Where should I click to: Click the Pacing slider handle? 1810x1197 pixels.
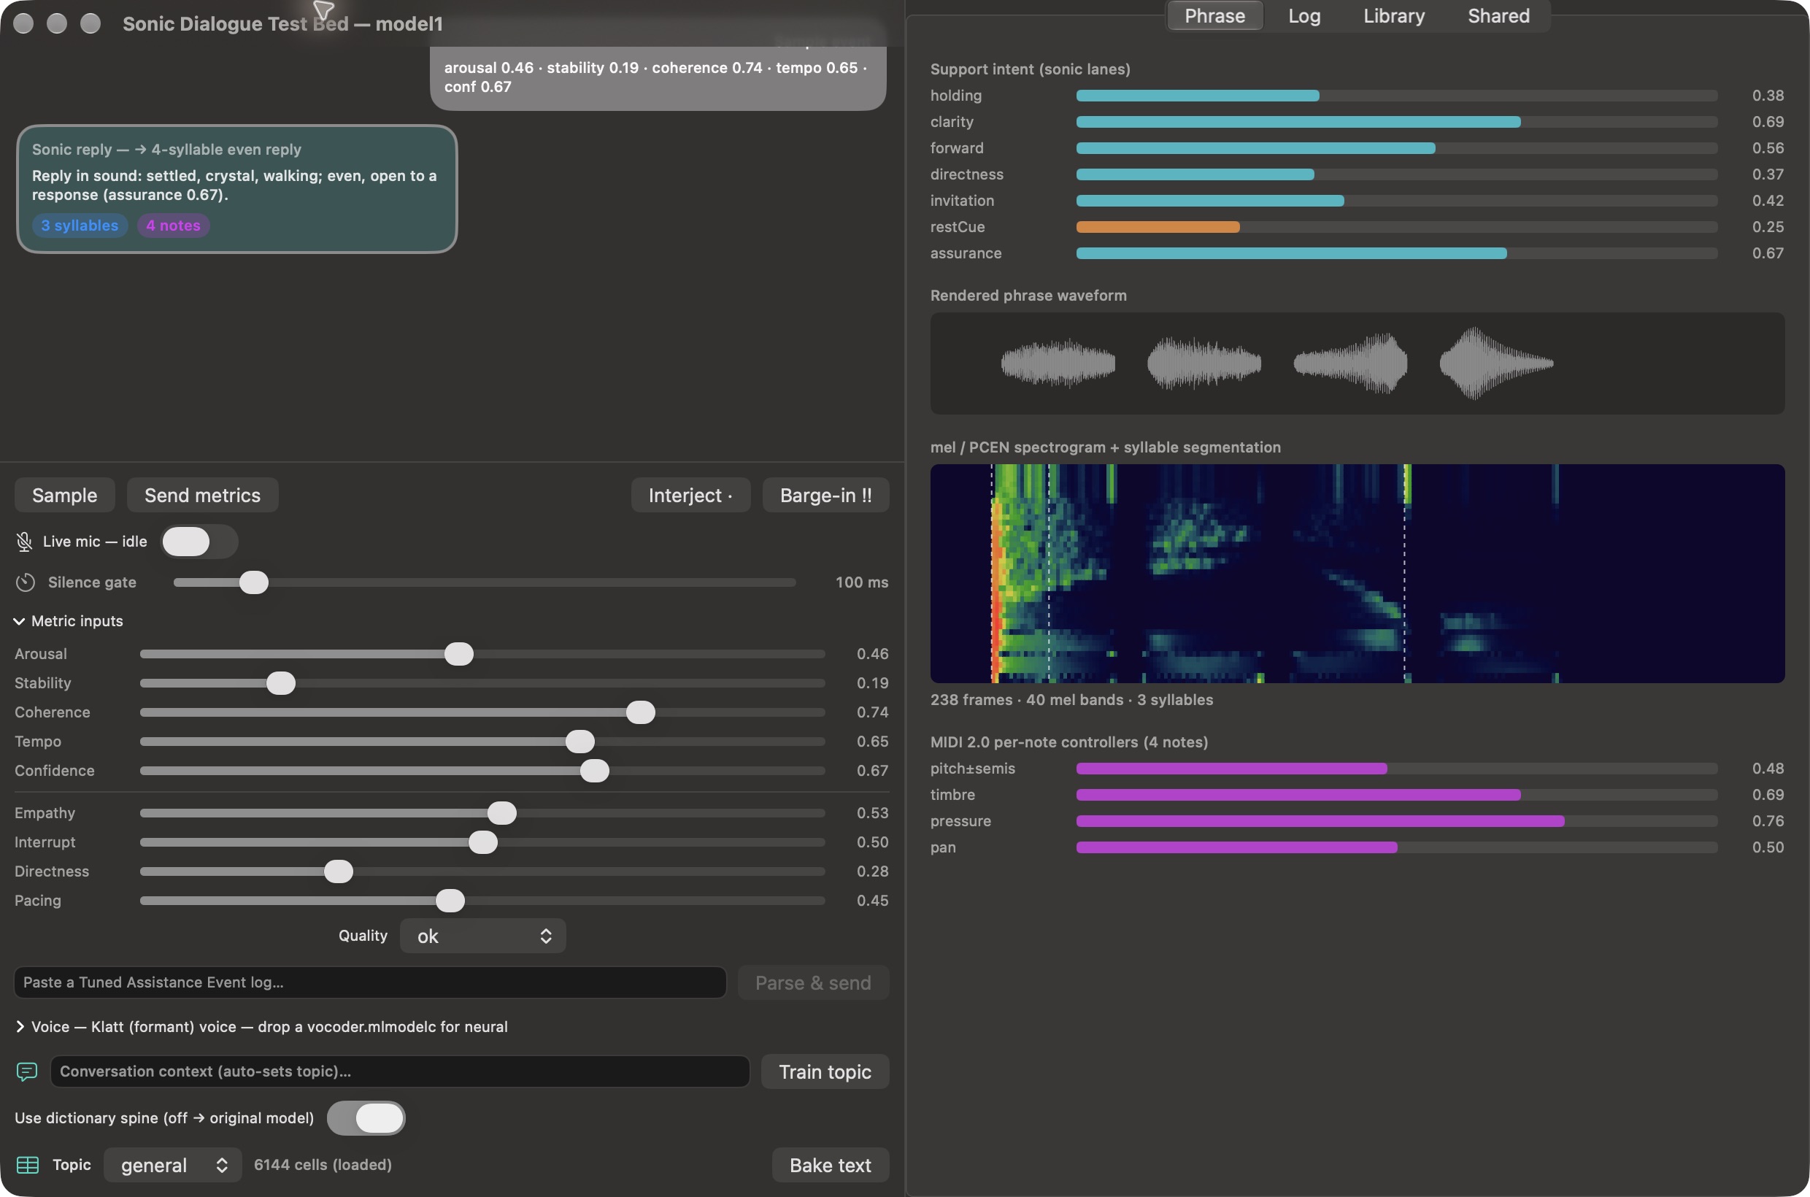[450, 900]
